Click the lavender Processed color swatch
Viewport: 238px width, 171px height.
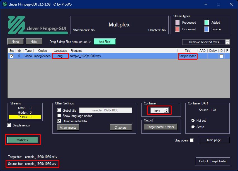pos(177,23)
